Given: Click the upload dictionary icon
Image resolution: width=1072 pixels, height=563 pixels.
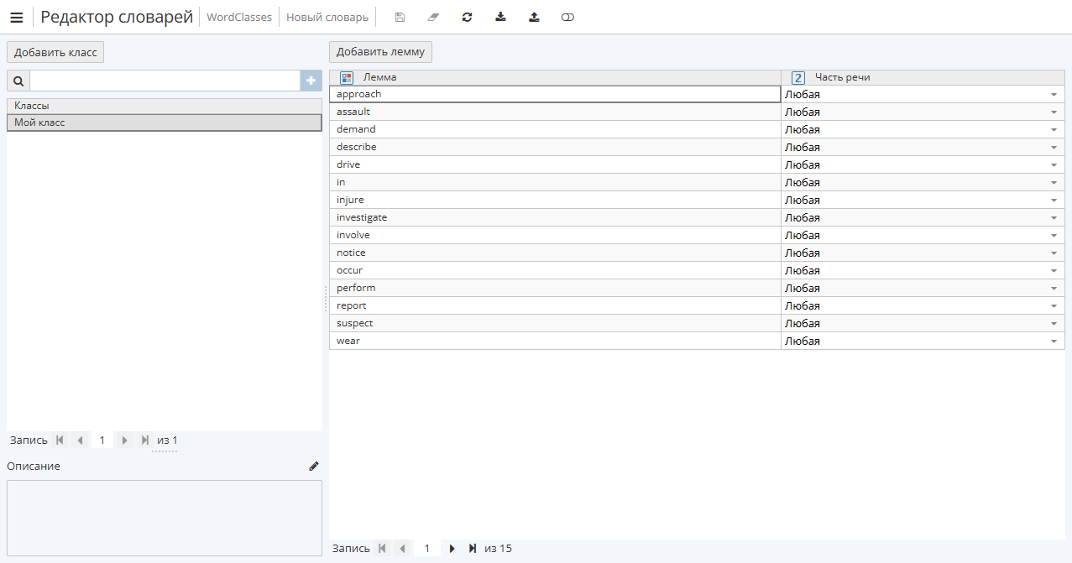Looking at the screenshot, I should point(534,17).
